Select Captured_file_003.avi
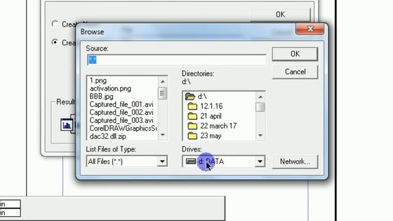 pos(122,120)
